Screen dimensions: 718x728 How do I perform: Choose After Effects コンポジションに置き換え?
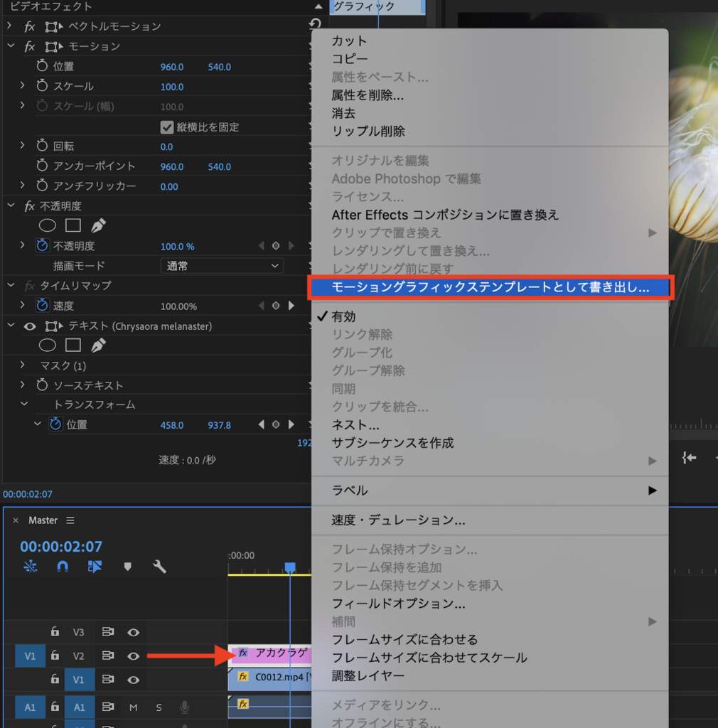pos(490,215)
